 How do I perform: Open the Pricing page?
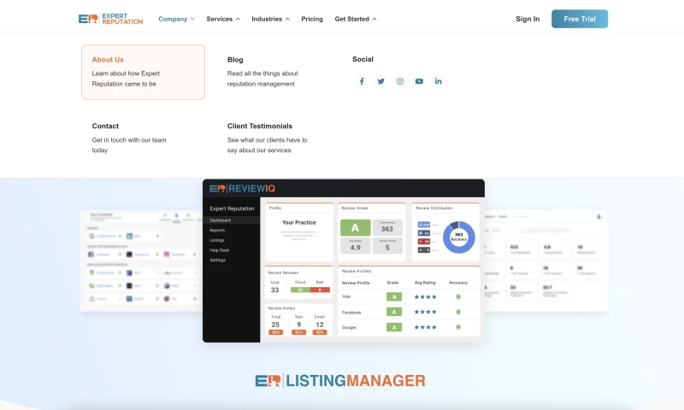click(312, 19)
